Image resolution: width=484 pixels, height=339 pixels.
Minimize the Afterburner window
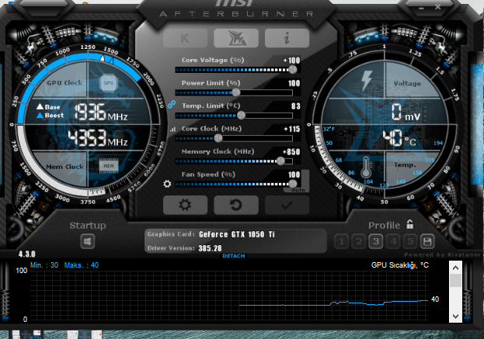click(422, 8)
